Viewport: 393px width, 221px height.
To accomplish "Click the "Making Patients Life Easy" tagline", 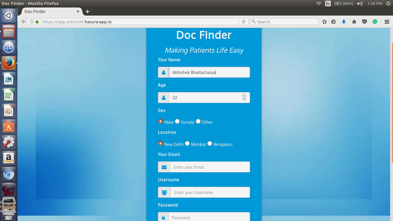I will [x=204, y=50].
